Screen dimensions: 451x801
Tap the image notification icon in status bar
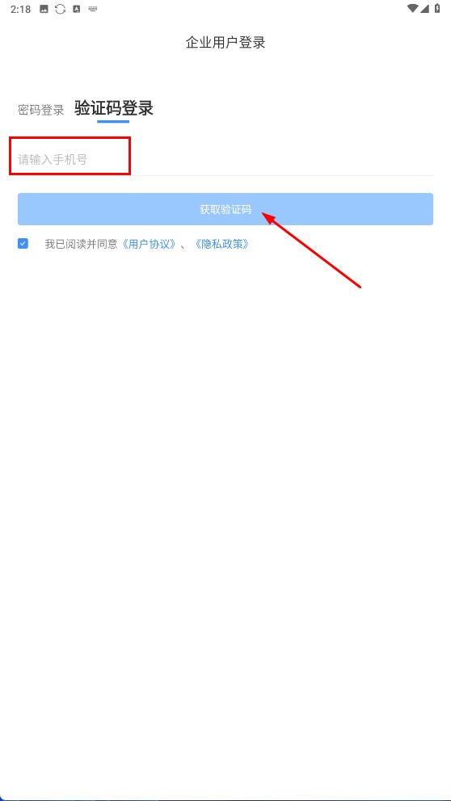44,9
